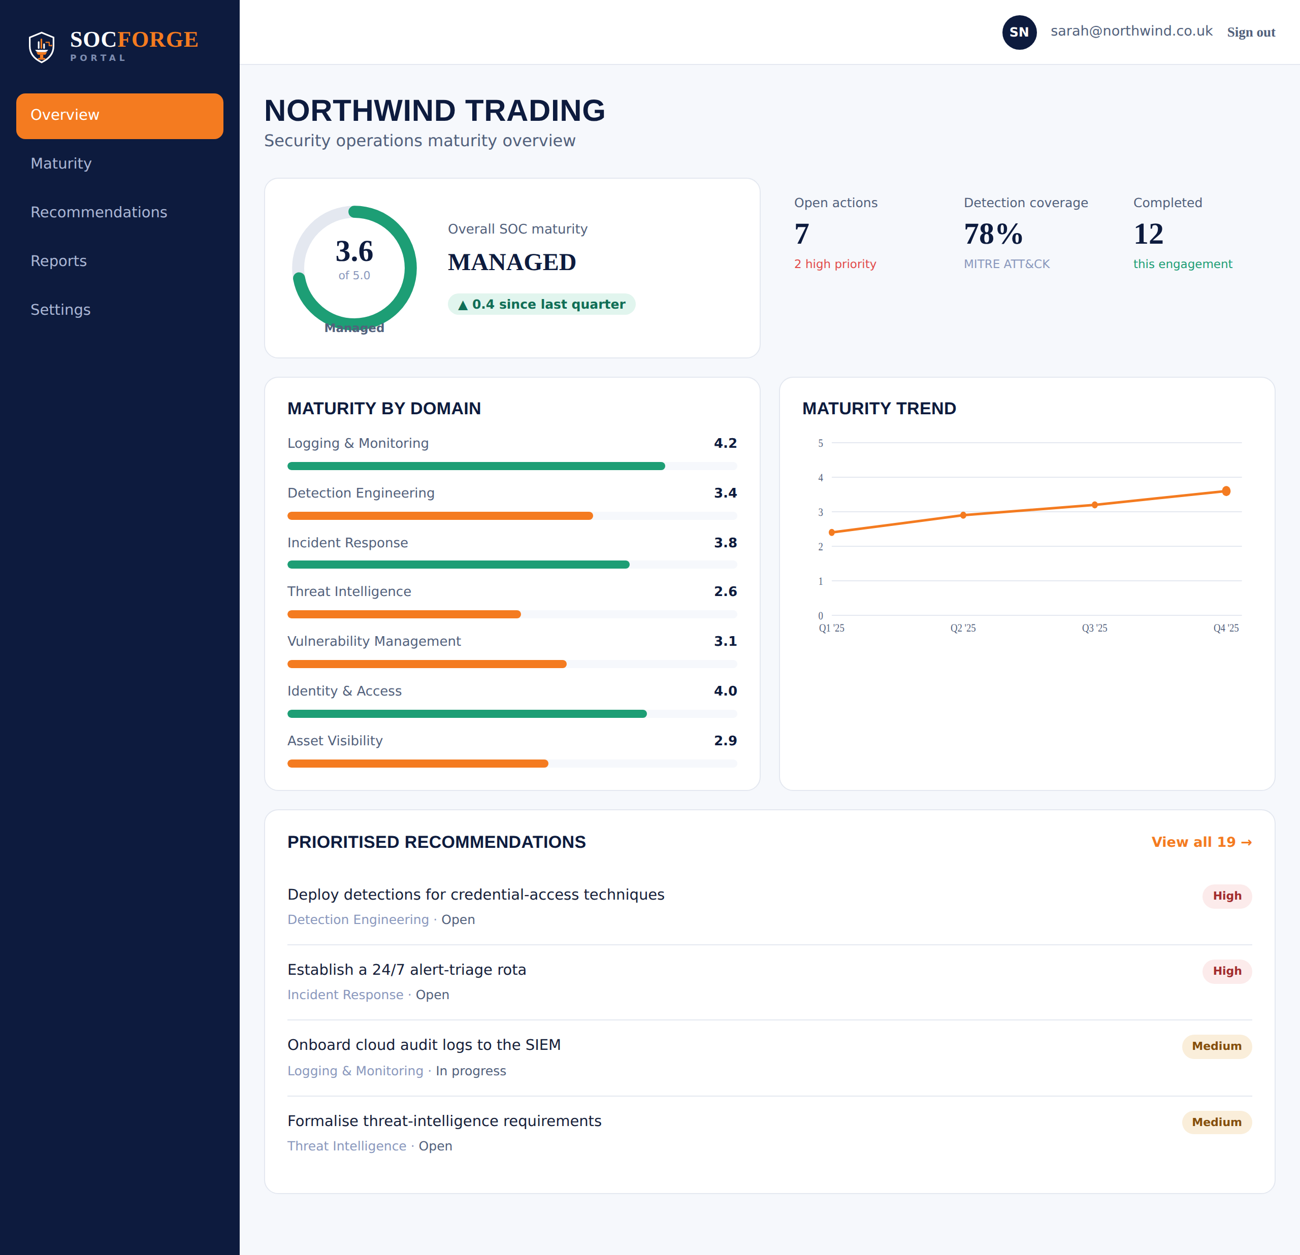Click the Vulnerability Management domain label

click(374, 641)
